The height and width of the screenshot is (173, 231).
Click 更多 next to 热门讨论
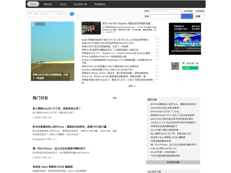(x=115, y=98)
